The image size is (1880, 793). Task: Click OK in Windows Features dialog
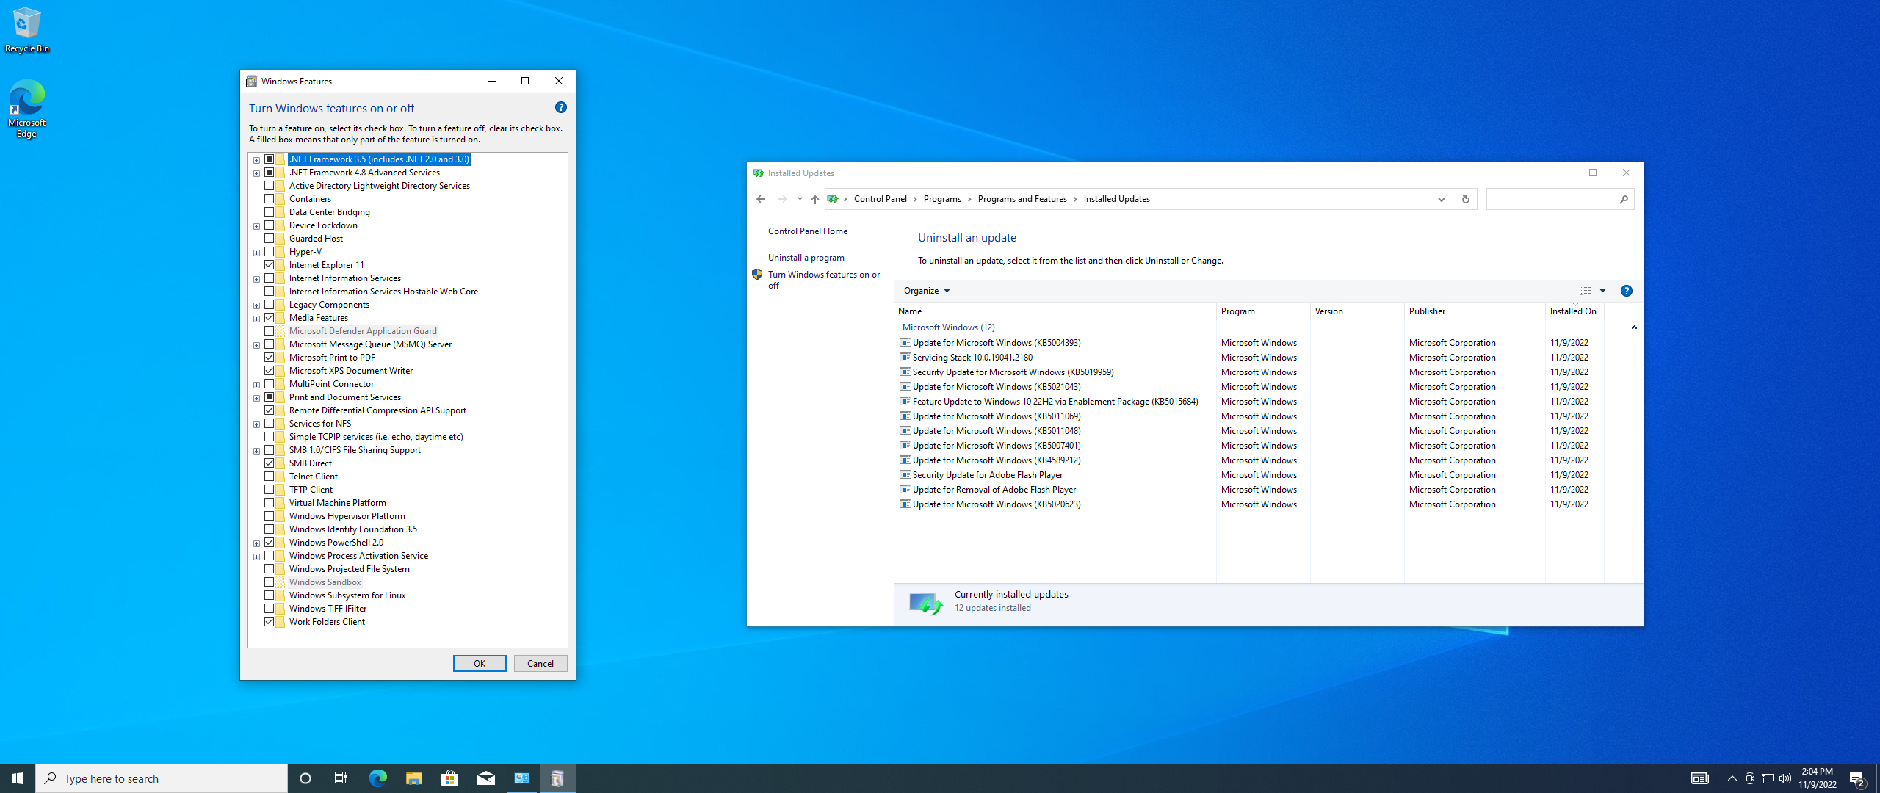pos(480,663)
